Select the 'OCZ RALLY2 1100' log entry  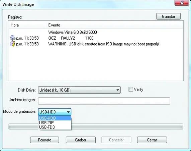click(96, 38)
